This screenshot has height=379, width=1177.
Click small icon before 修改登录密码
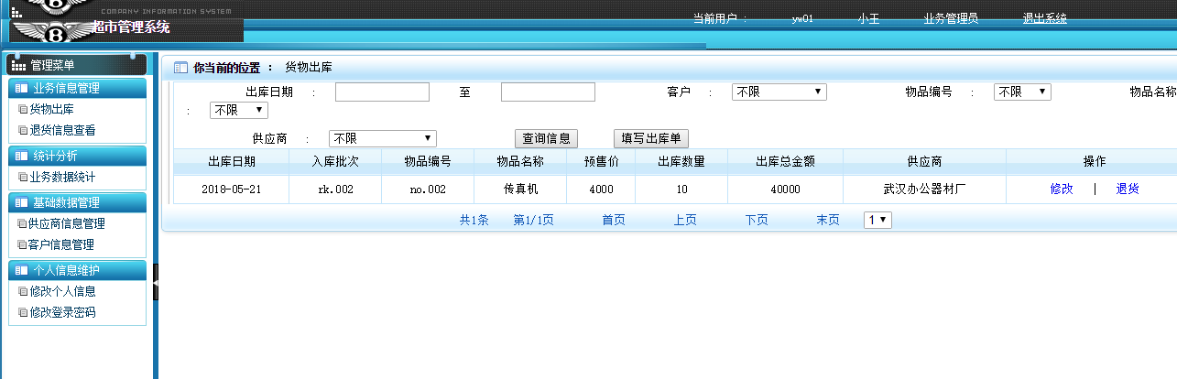[x=23, y=313]
